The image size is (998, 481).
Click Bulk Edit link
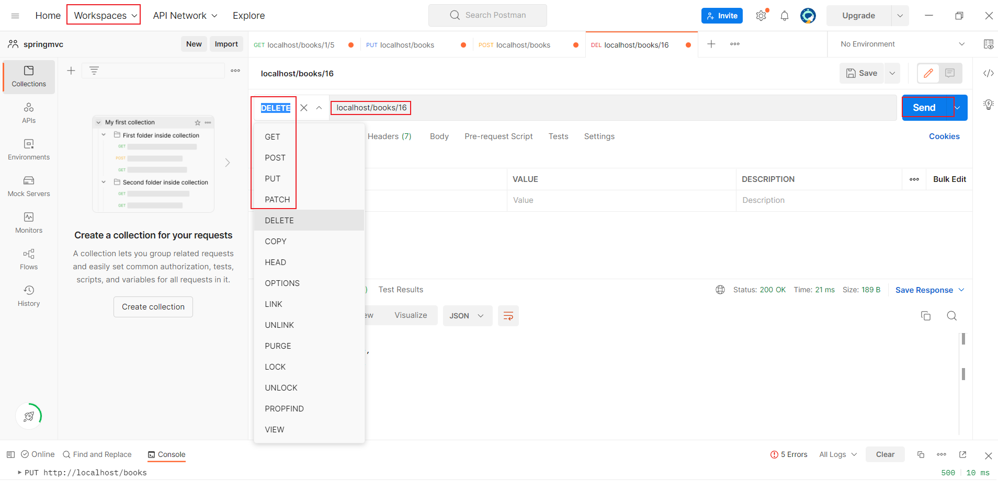click(950, 179)
